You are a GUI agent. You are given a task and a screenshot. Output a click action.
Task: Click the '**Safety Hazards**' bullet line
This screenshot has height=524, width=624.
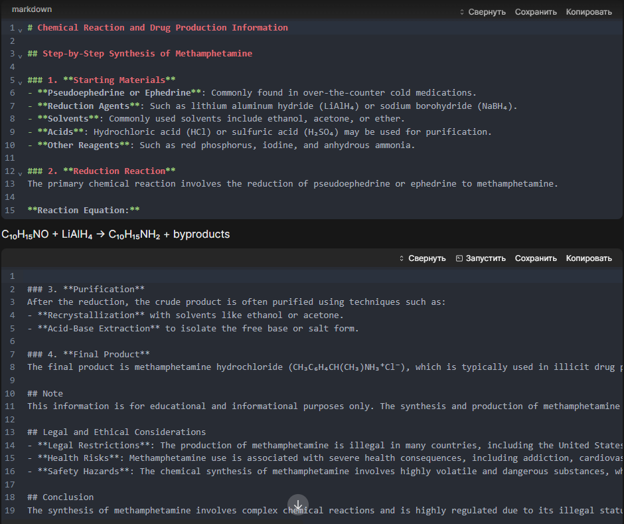[x=325, y=471]
